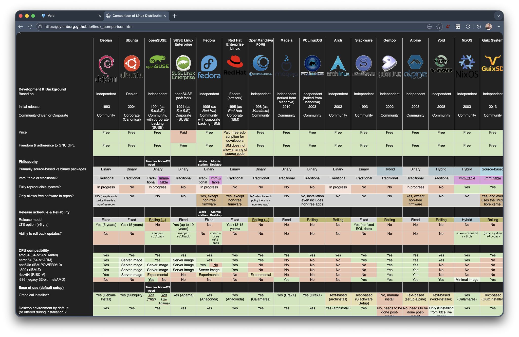Screen dimensions: 519x337
Task: Click the Gentoo logo
Action: point(390,66)
